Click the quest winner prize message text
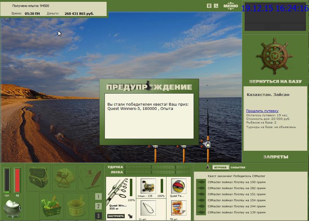Viewport: 309px width, 221px height. [148, 106]
